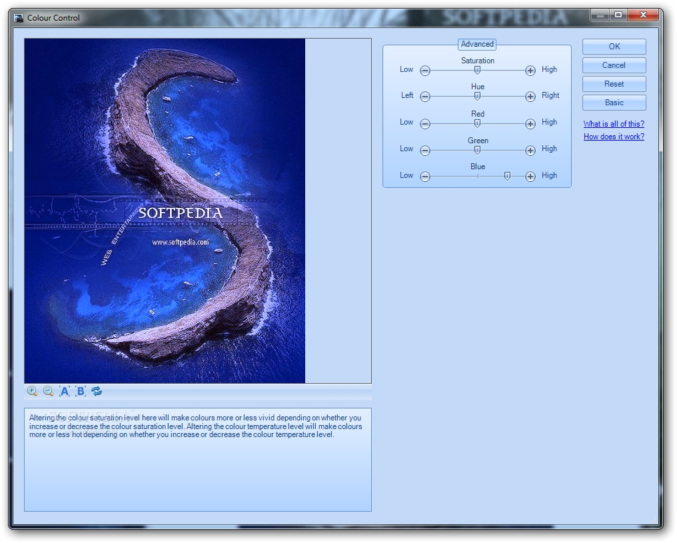Increase Saturation with the plus icon
The height and width of the screenshot is (543, 677).
coord(530,71)
